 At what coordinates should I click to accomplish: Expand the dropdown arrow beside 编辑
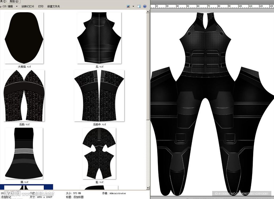point(17,6)
